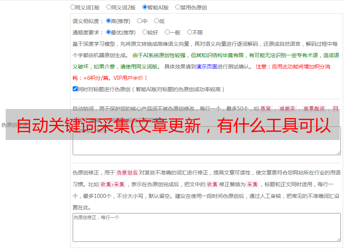Viewport: 345px width, 249px height.
Task: Click into the 伪原创修正 text area
Action: (207, 227)
